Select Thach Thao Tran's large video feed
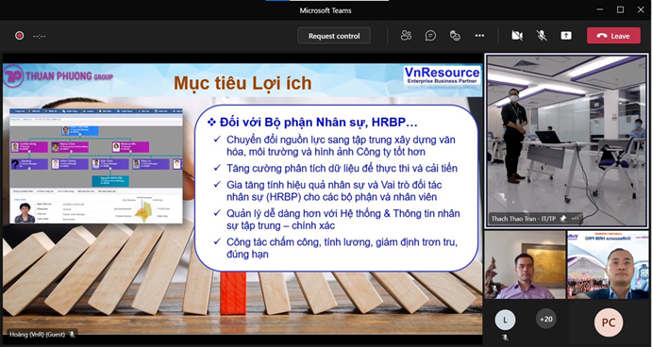The height and width of the screenshot is (347, 652). [566, 140]
